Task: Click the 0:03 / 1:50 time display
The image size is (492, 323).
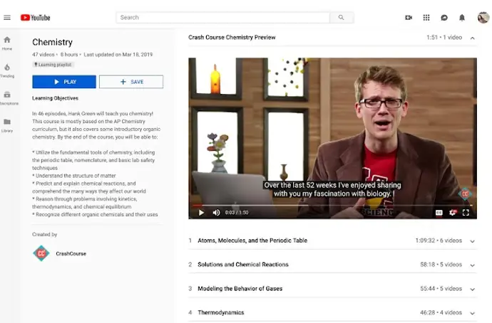Action: pos(237,213)
